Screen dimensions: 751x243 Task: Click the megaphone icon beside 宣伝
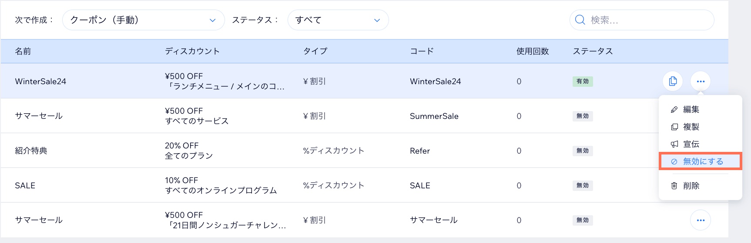pyautogui.click(x=674, y=144)
